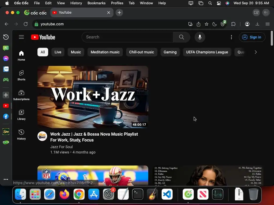The height and width of the screenshot is (205, 274).
Task: Click the magnifier search button
Action: [182, 37]
